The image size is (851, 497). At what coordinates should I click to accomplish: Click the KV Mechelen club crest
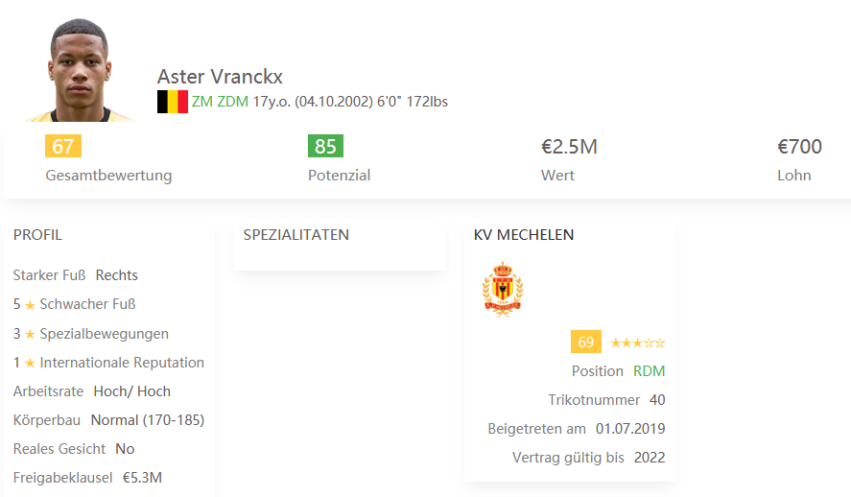503,289
